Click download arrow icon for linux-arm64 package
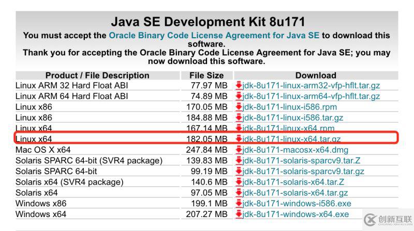This screenshot has height=231, width=414. [239, 96]
